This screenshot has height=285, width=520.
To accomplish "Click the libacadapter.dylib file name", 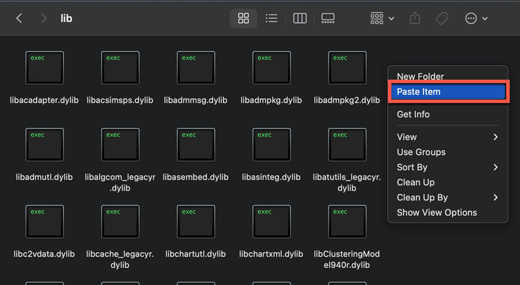I will pos(44,100).
